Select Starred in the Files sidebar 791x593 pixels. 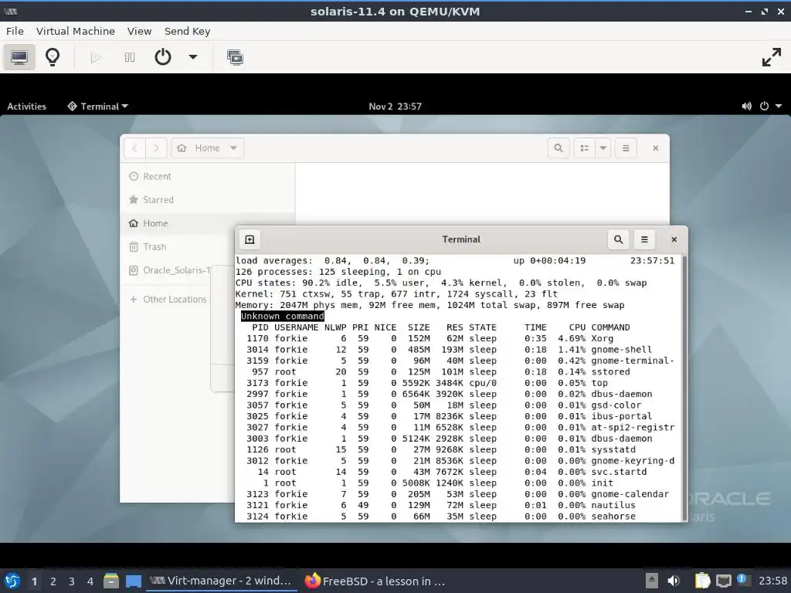(207, 200)
